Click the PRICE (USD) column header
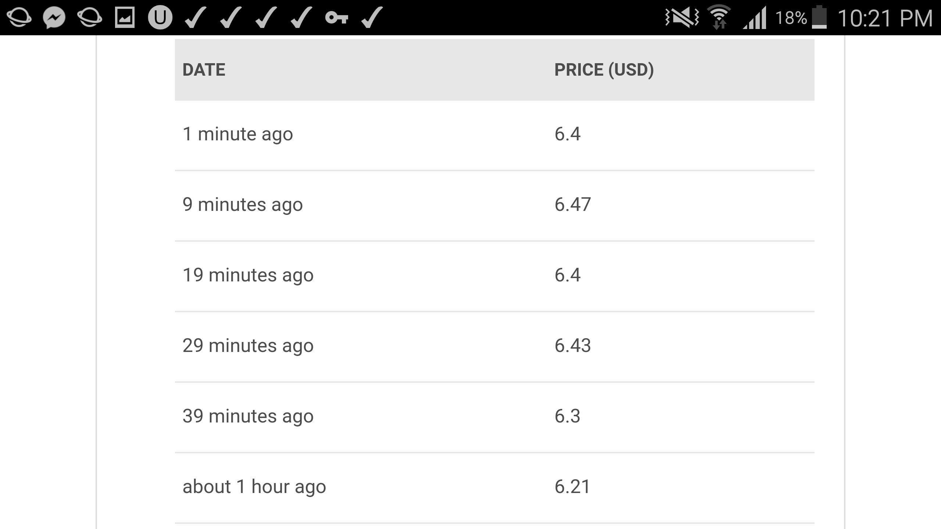The width and height of the screenshot is (941, 529). coord(604,70)
